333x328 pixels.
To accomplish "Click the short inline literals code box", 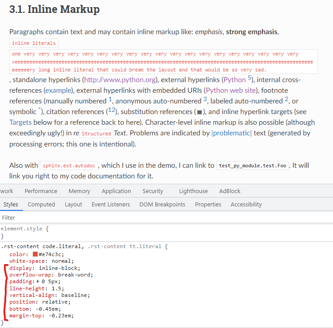I will click(34, 43).
